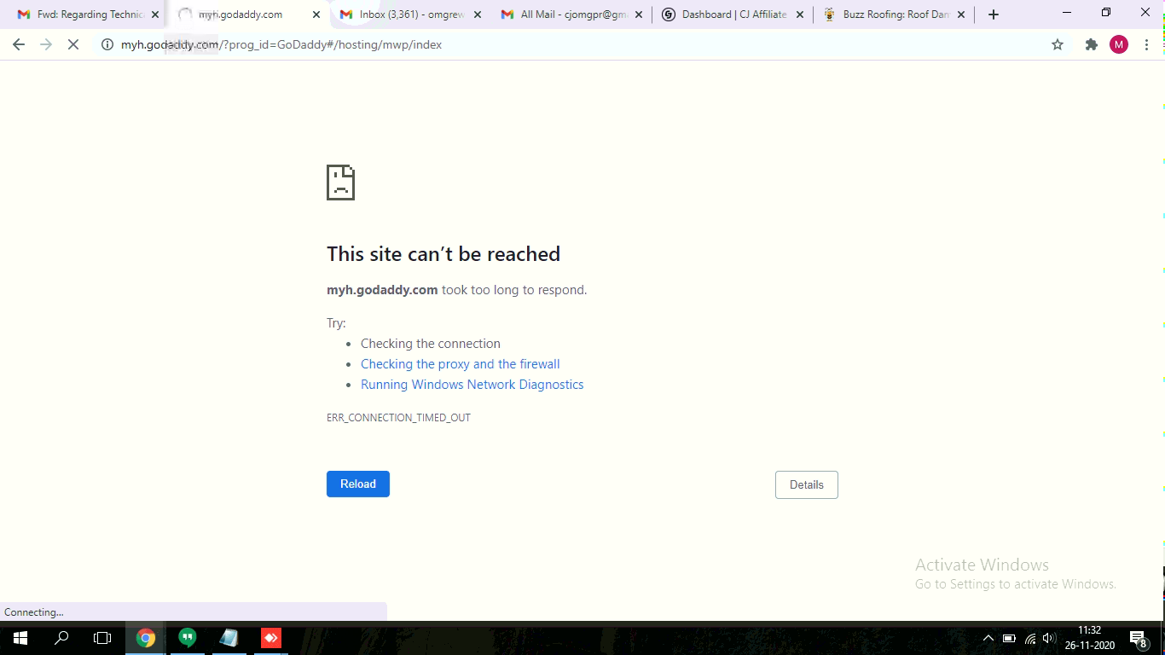Open a new tab with plus button
The height and width of the screenshot is (655, 1165).
[993, 14]
